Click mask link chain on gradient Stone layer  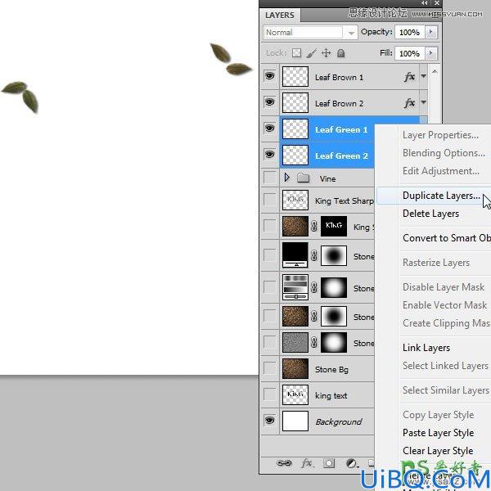coord(314,287)
